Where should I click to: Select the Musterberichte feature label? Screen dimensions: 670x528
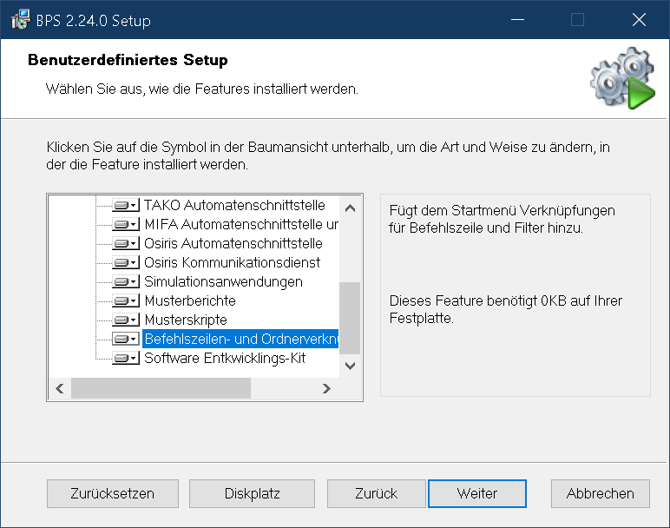(x=190, y=301)
